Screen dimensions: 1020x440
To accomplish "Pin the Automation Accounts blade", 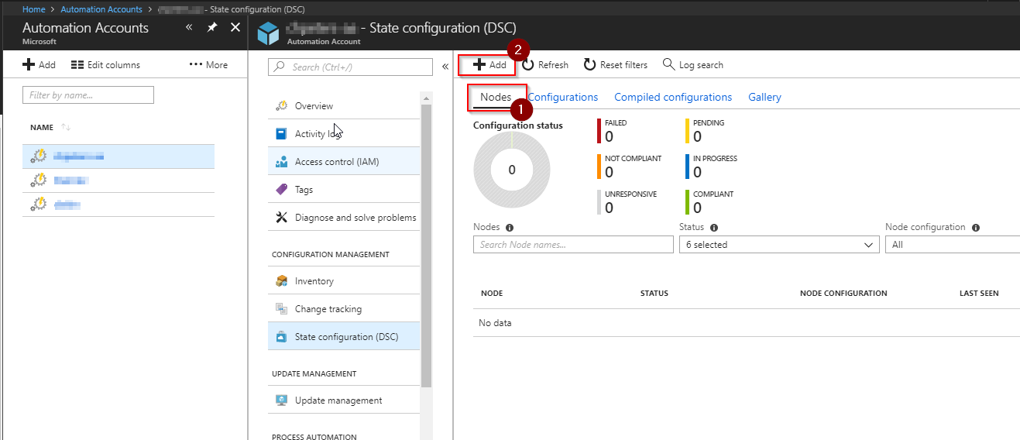I will (211, 28).
